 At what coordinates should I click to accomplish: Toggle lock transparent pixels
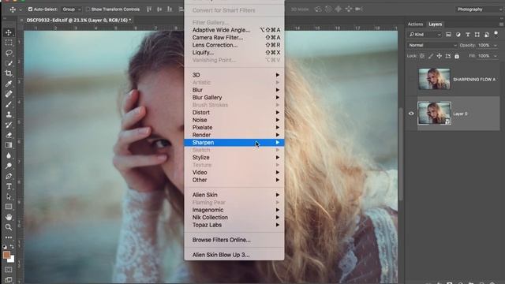coord(422,56)
